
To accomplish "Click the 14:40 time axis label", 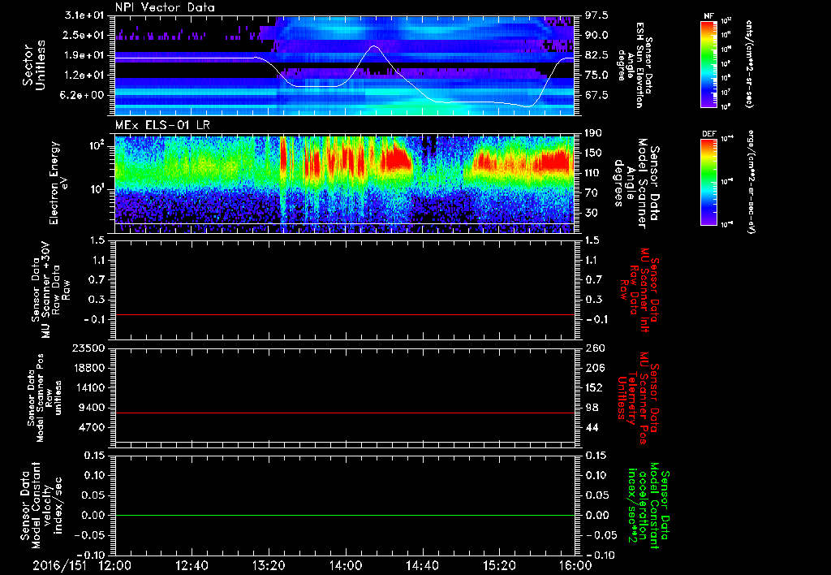I will point(422,565).
